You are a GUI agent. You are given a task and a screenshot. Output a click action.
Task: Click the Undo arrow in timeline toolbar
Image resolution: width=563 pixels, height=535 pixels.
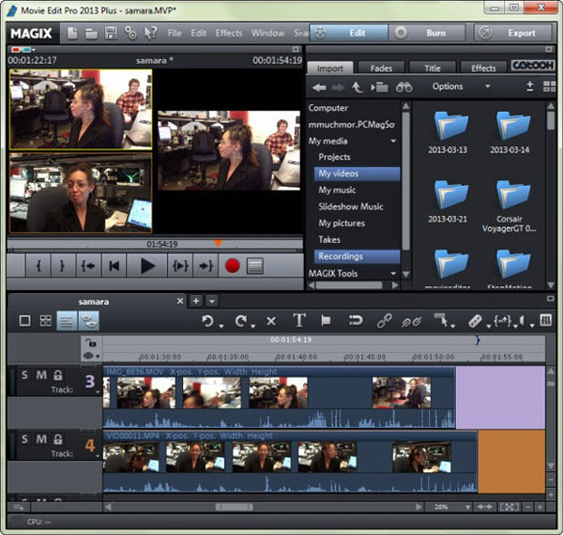tap(208, 321)
